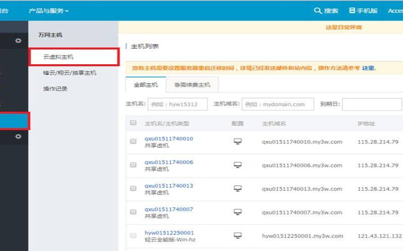Open the qxu01511740006 host link
Viewport: 403px width, 251px height.
(x=169, y=162)
